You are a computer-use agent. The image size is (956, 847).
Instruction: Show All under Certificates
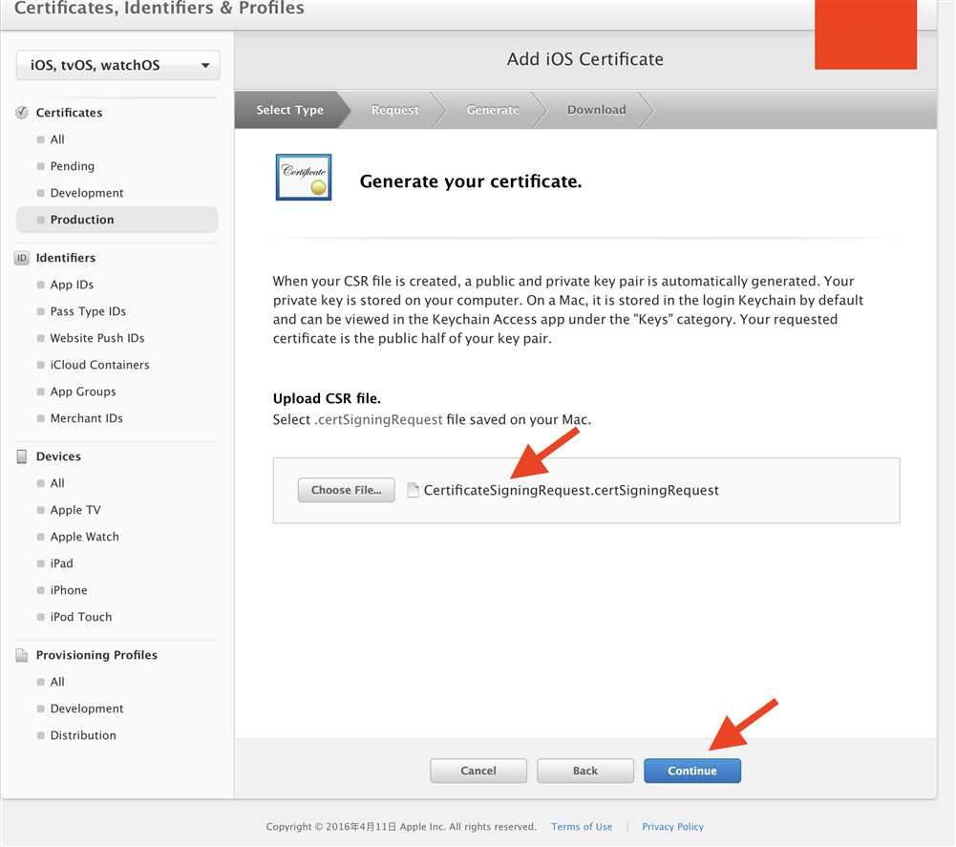click(57, 139)
